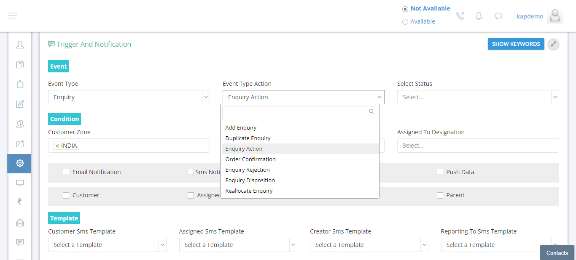Open the user profile sidebar icon
The image size is (576, 260).
(x=20, y=45)
